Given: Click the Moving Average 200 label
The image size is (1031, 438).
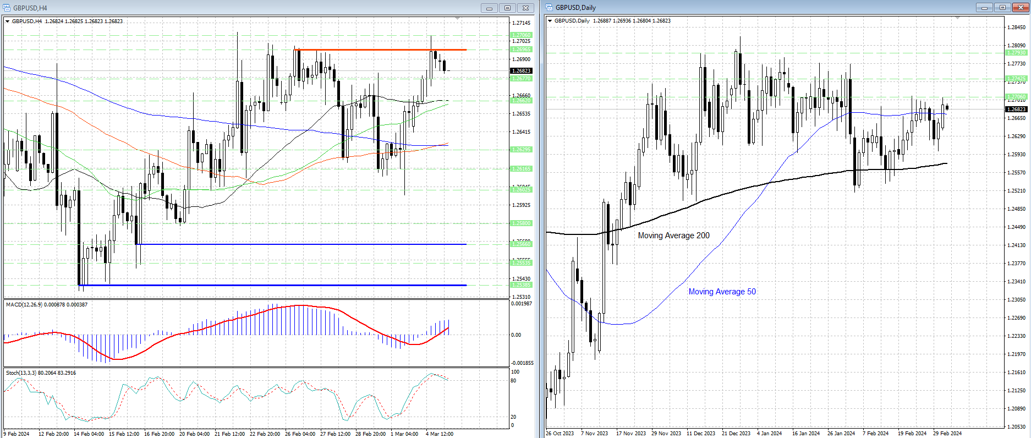Looking at the screenshot, I should (674, 236).
